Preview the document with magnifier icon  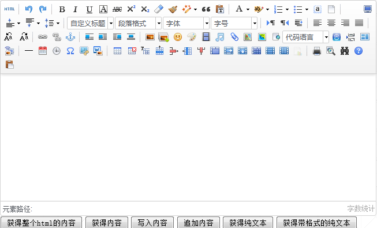[x=331, y=51]
